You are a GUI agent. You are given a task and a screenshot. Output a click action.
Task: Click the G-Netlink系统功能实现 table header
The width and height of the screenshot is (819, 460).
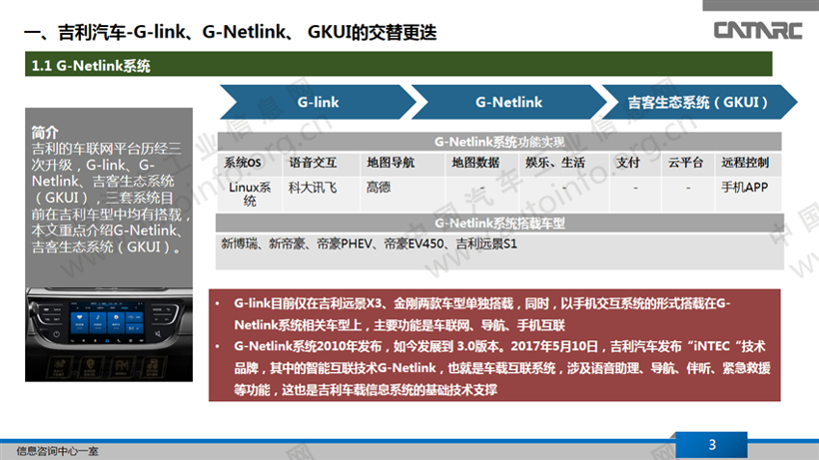(x=499, y=142)
